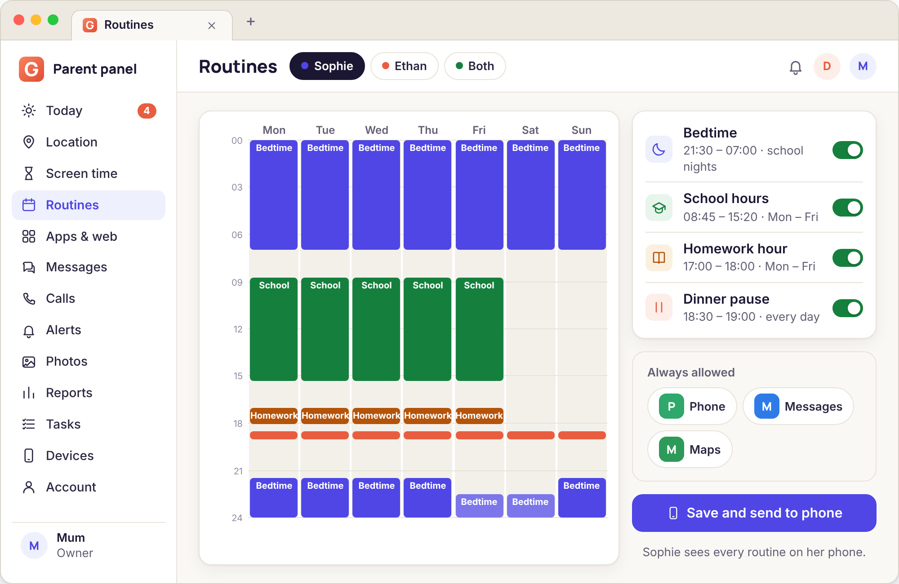
Task: Click the Phone always-allowed chip
Action: 692,406
